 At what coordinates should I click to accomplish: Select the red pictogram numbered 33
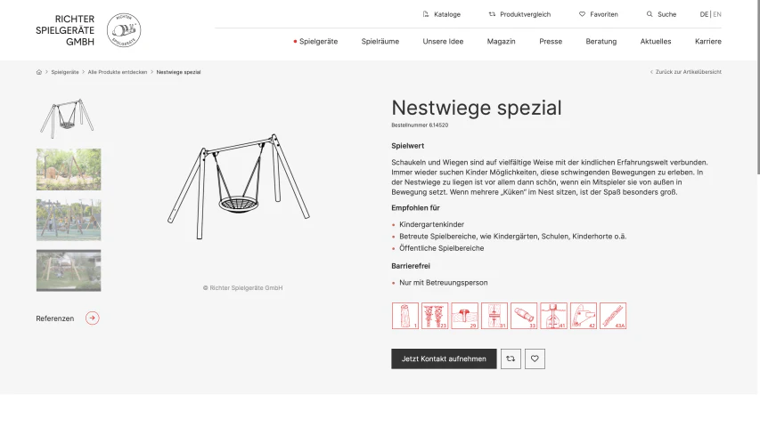tap(524, 316)
